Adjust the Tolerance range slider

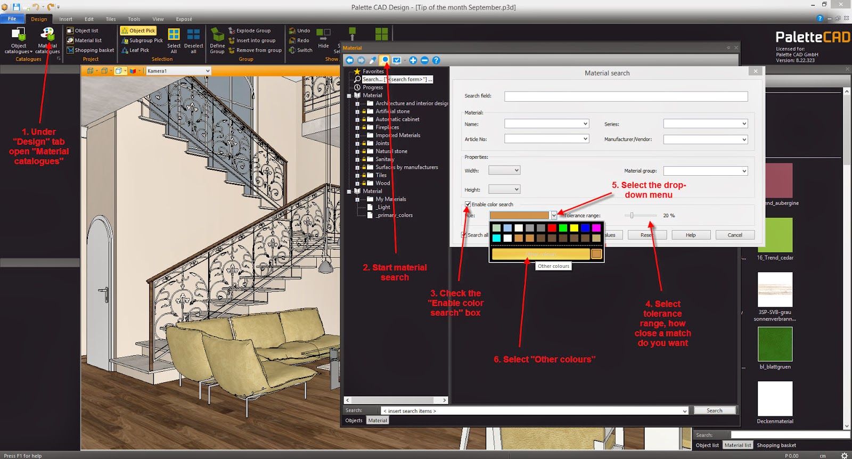point(632,215)
